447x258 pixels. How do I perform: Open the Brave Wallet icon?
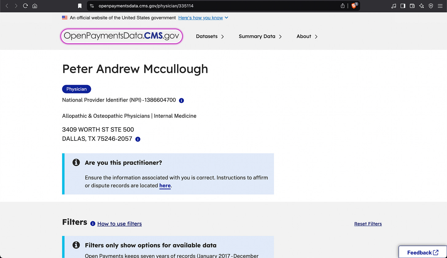(x=412, y=6)
